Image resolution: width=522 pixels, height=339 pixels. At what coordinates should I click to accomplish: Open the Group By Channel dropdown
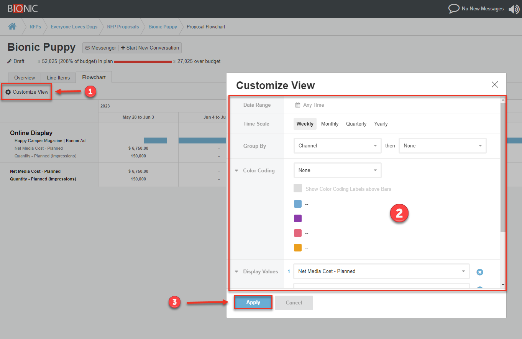(337, 146)
